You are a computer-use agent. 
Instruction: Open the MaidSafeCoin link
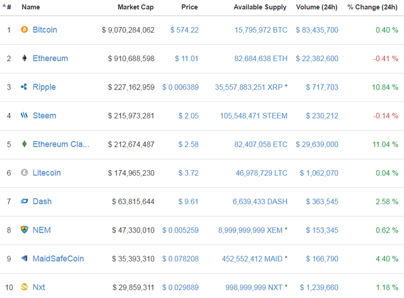[58, 258]
